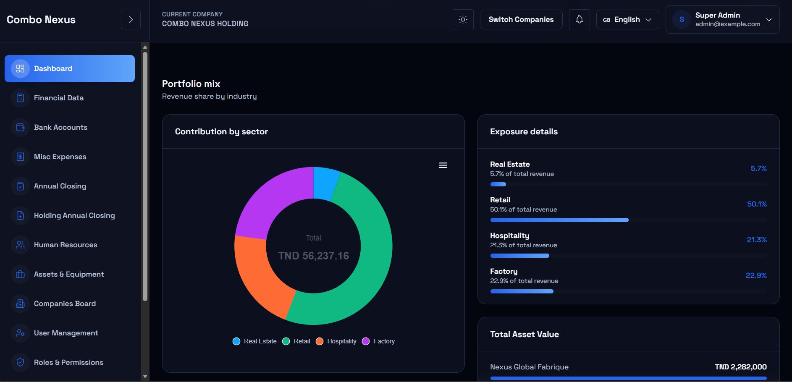This screenshot has height=382, width=792.
Task: Click the Switch Companies button
Action: (x=521, y=20)
